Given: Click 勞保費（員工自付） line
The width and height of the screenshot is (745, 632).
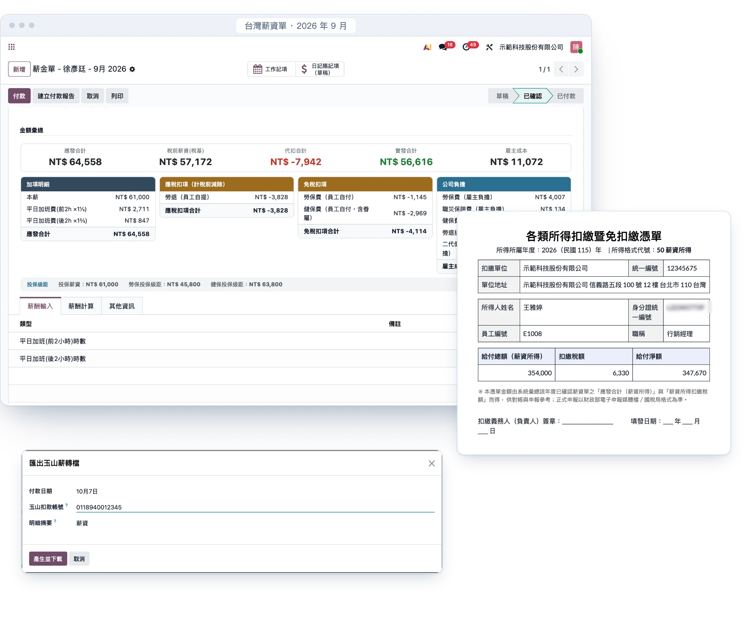Looking at the screenshot, I should point(365,197).
